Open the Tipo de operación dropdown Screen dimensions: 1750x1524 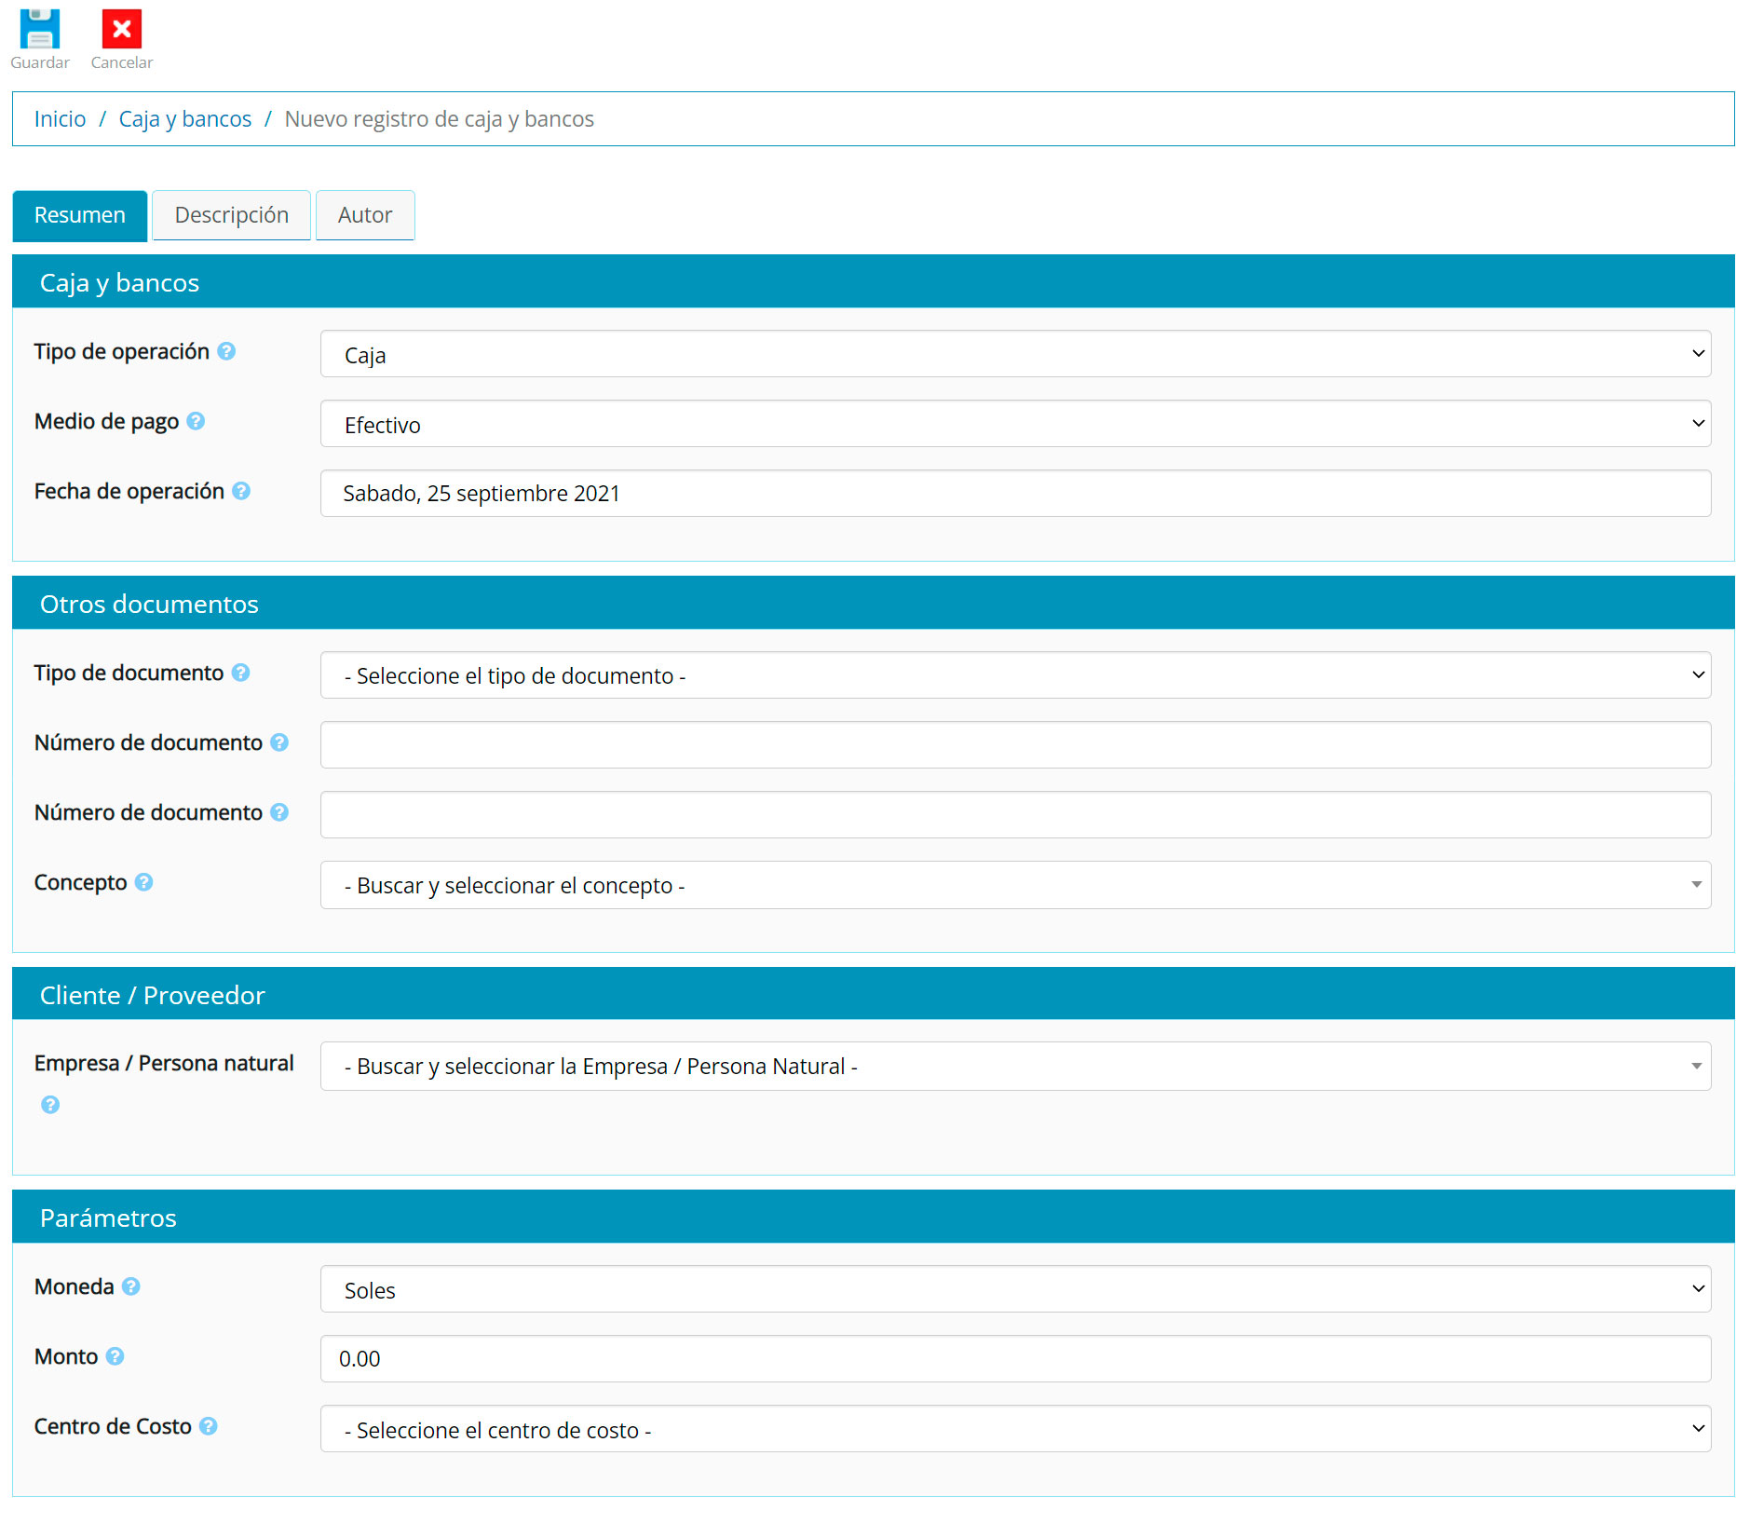[1015, 354]
